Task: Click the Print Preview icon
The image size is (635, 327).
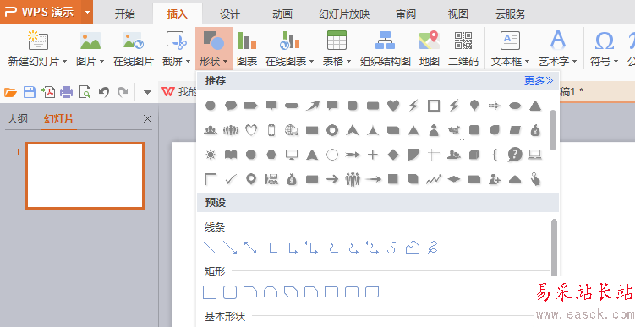Action: (x=85, y=92)
